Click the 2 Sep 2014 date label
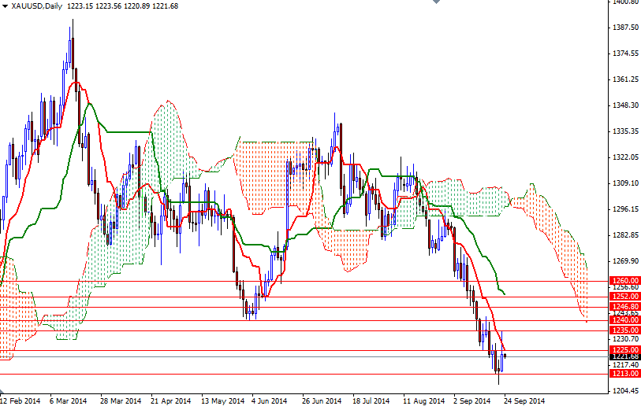641x406 pixels. click(x=473, y=400)
